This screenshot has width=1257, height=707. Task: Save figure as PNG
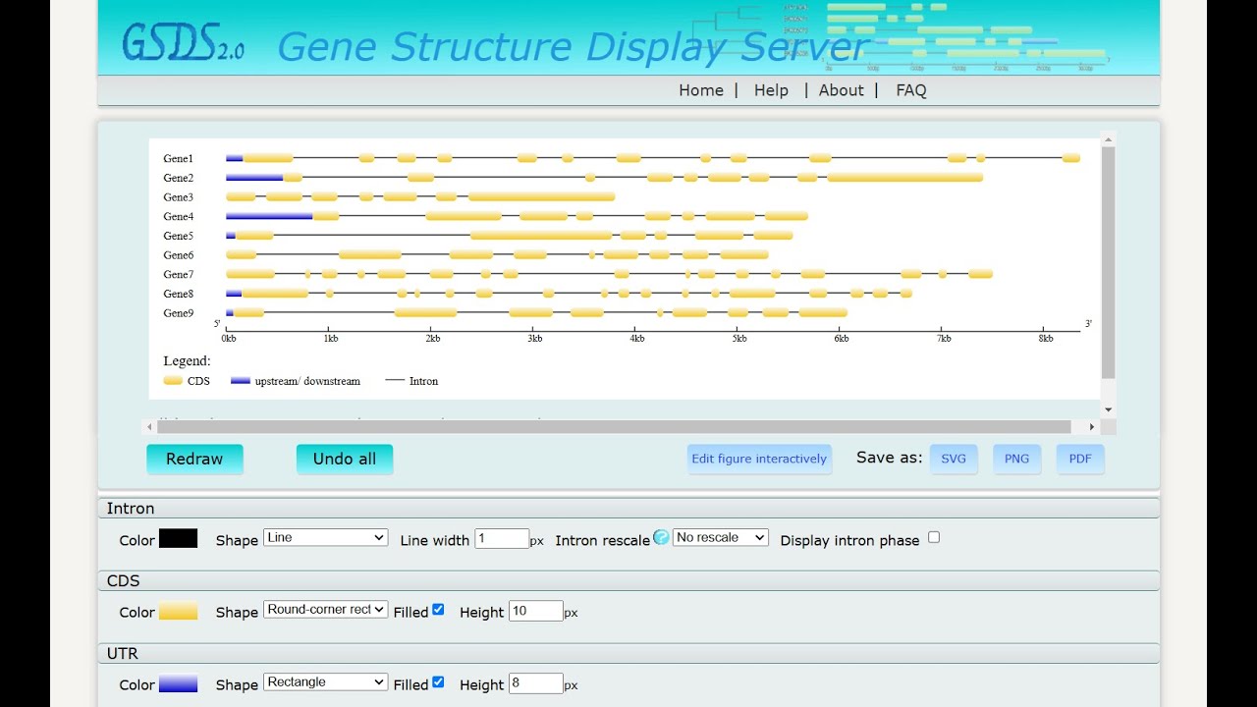point(1017,459)
